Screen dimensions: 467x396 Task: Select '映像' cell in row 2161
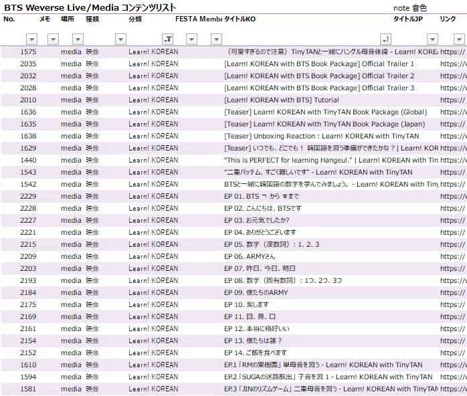coord(92,328)
